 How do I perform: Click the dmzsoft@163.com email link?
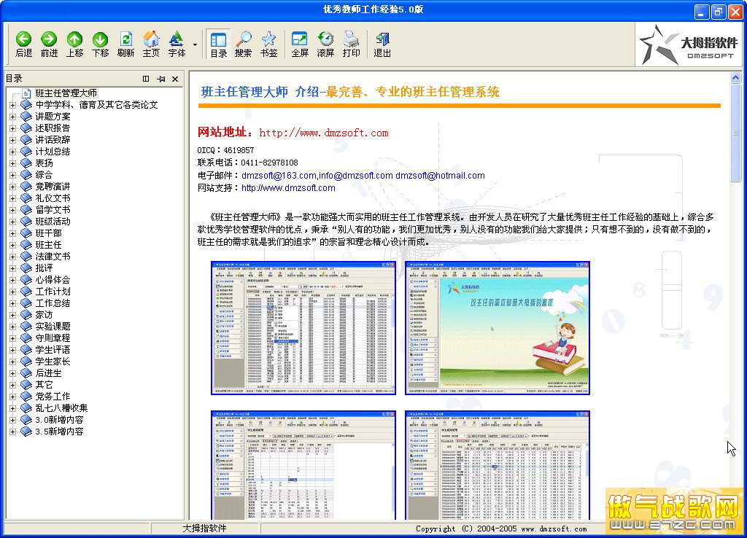click(x=279, y=176)
